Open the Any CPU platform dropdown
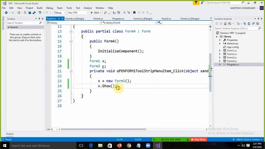Viewport: 265px width, 149px height. pos(78,13)
